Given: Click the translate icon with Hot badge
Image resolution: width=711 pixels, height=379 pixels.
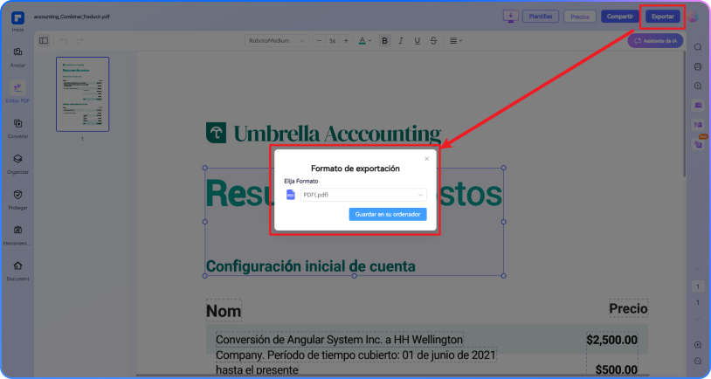Looking at the screenshot, I should (698, 144).
